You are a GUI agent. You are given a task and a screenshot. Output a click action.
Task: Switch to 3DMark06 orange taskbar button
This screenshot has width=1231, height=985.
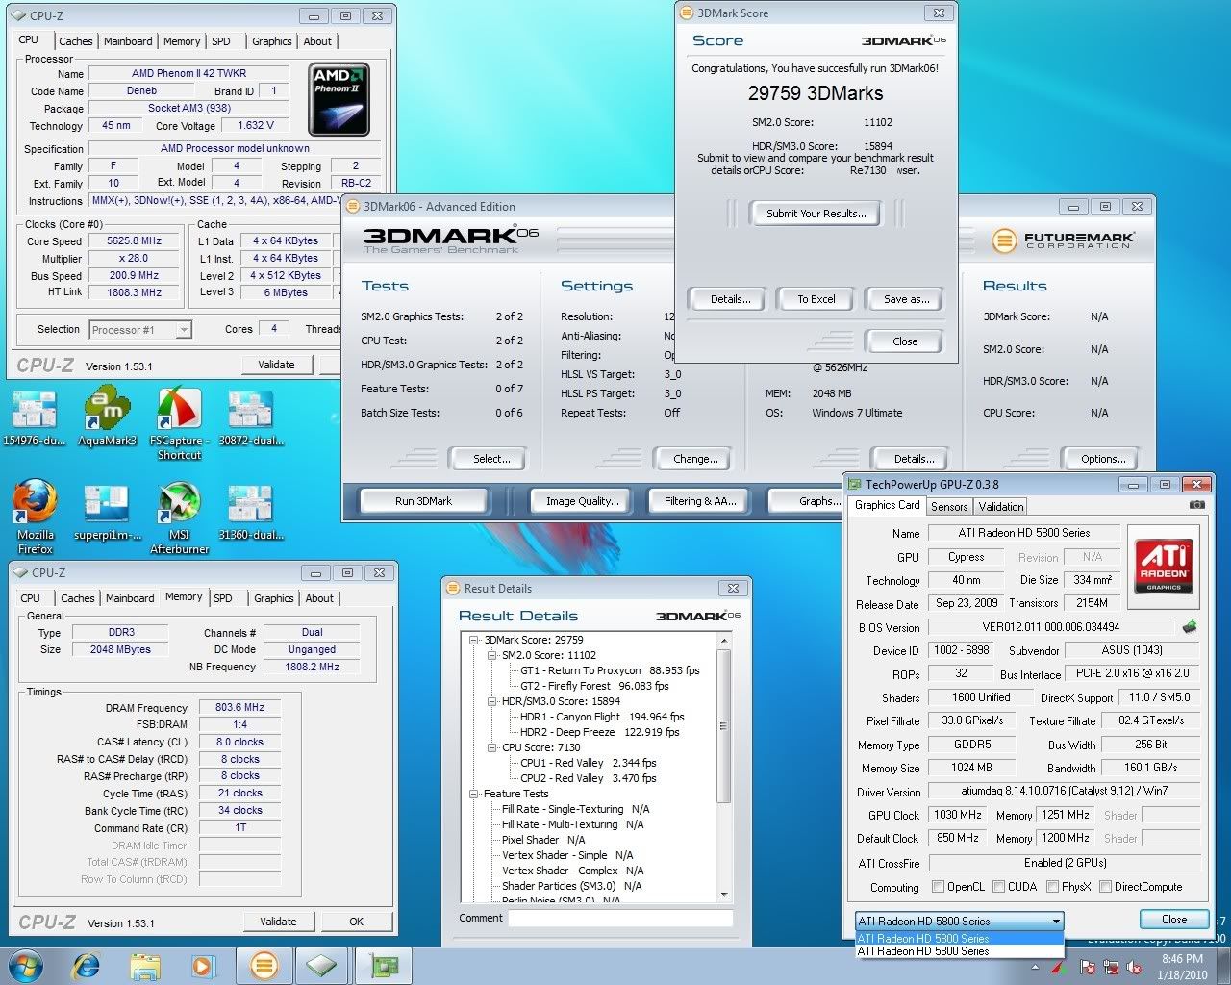pyautogui.click(x=264, y=965)
